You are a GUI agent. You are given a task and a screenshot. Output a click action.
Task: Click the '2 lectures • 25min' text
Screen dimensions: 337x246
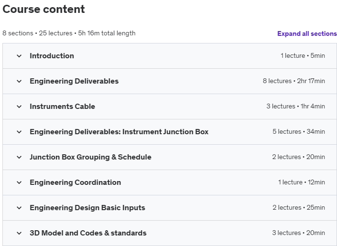299,208
